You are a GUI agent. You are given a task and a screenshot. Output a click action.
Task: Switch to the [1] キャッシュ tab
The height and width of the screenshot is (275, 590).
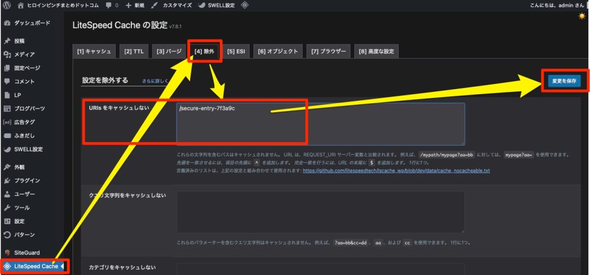coord(94,52)
